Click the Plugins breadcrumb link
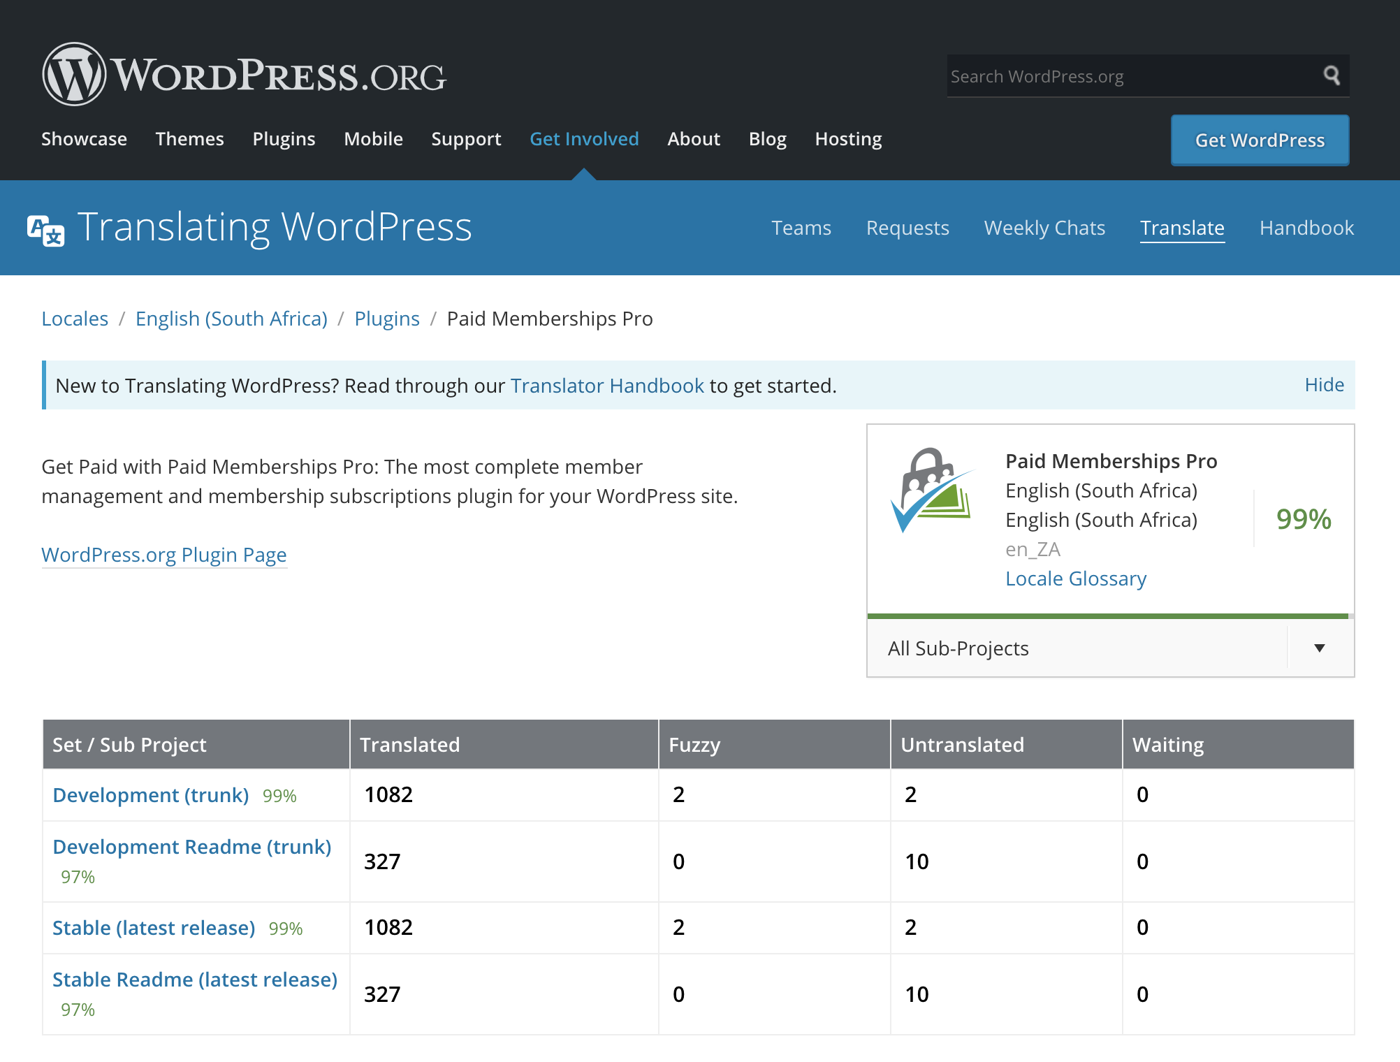Viewport: 1400px width, 1062px height. coord(387,319)
